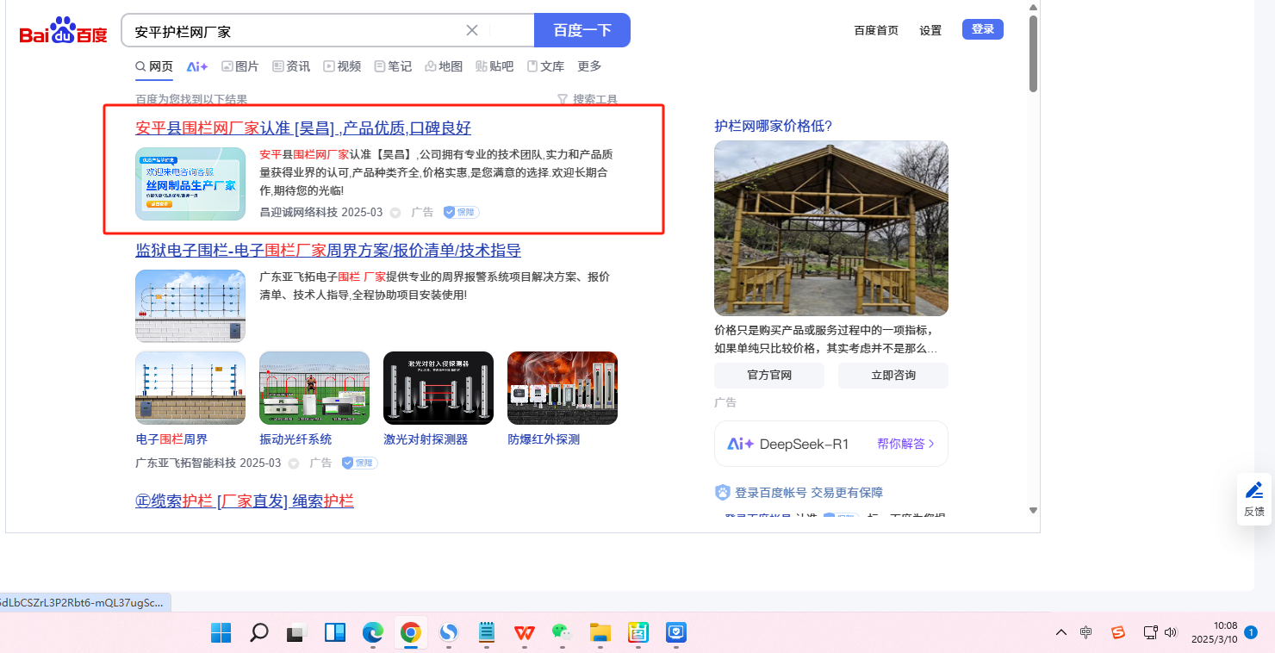Image resolution: width=1275 pixels, height=653 pixels.
Task: Open the notification center badge
Action: coord(1250,632)
